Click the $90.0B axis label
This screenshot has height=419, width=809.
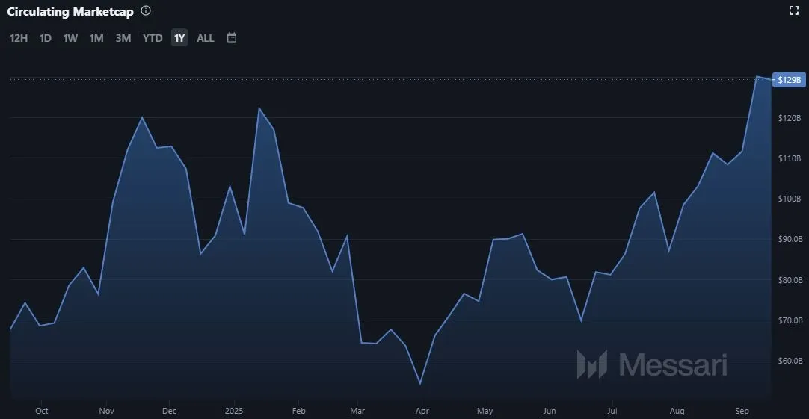pos(790,239)
